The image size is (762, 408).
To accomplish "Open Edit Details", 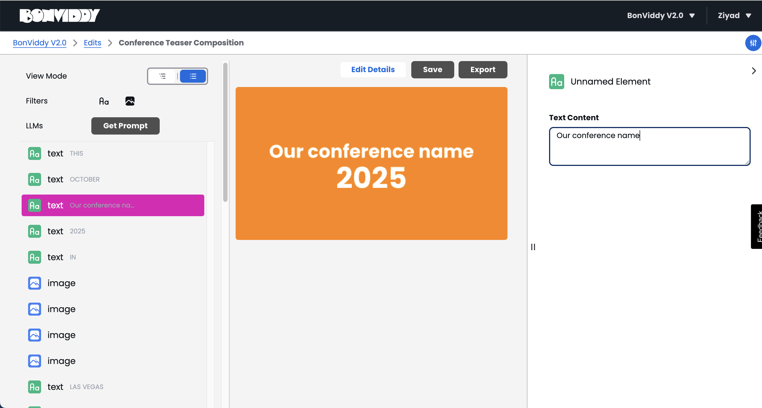I will (x=373, y=69).
